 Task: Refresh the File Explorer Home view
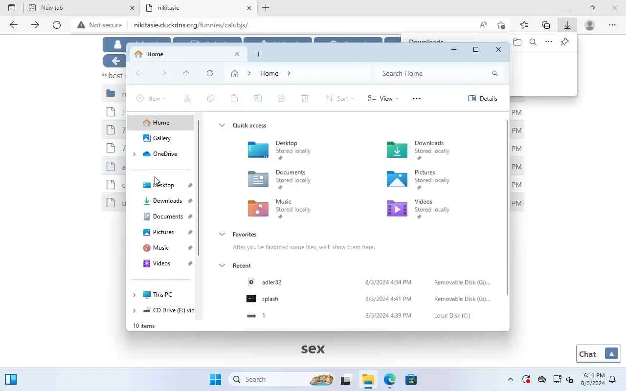tap(210, 73)
